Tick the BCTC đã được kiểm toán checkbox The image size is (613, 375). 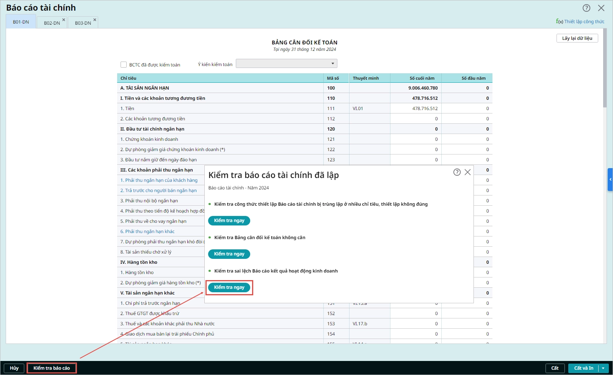click(x=124, y=65)
